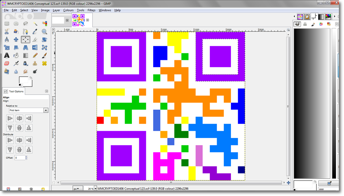
Task: Toggle zoom image when window size changes
Action: tap(288, 30)
